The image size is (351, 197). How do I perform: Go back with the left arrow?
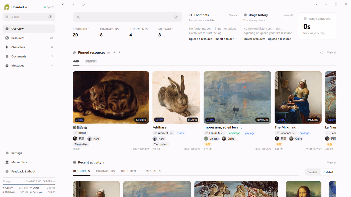tap(63, 4)
